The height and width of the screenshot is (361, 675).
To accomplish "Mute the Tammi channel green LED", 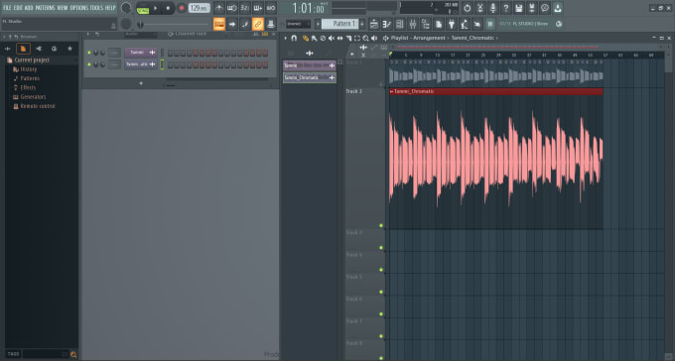I will 89,53.
